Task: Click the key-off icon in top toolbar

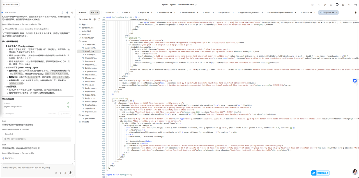Action: pos(355,4)
